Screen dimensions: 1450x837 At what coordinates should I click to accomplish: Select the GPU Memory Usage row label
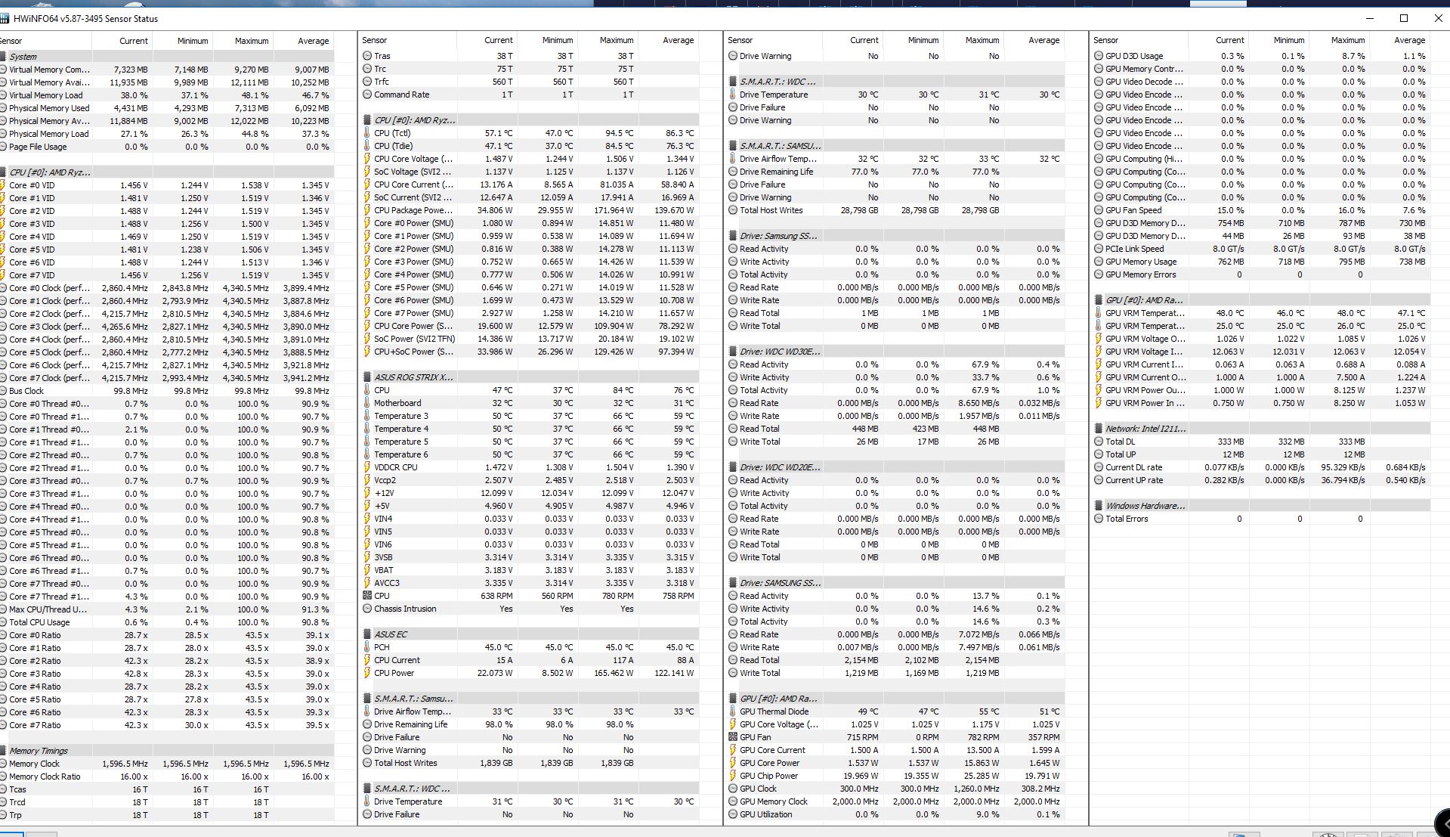1141,262
